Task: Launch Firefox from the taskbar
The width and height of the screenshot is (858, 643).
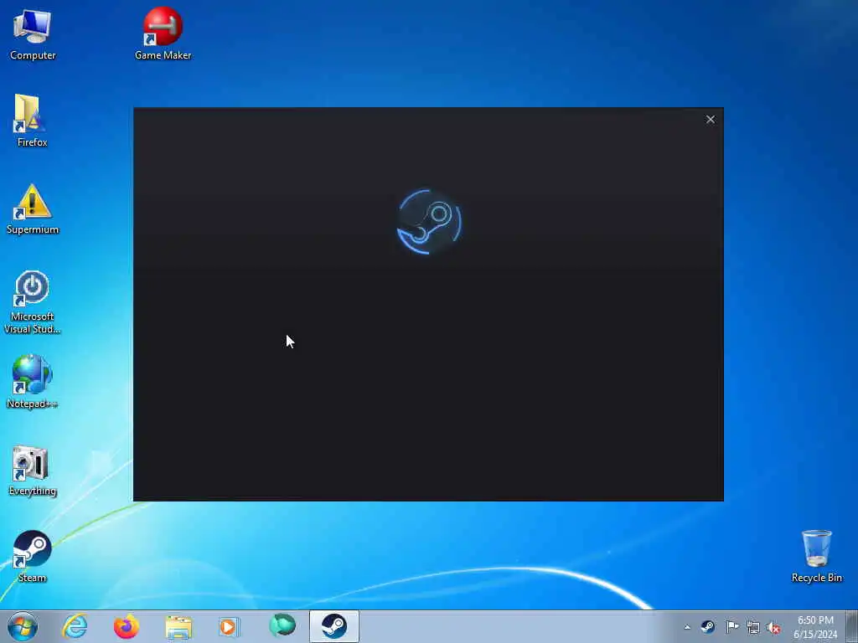Action: click(x=127, y=626)
